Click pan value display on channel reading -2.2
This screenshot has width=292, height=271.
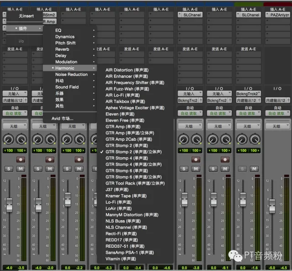pyautogui.click(x=73, y=150)
